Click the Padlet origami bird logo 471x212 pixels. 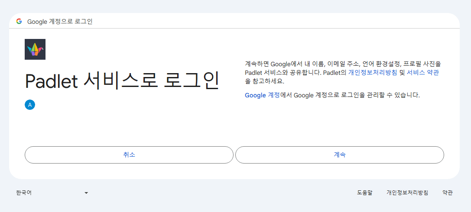tap(35, 49)
